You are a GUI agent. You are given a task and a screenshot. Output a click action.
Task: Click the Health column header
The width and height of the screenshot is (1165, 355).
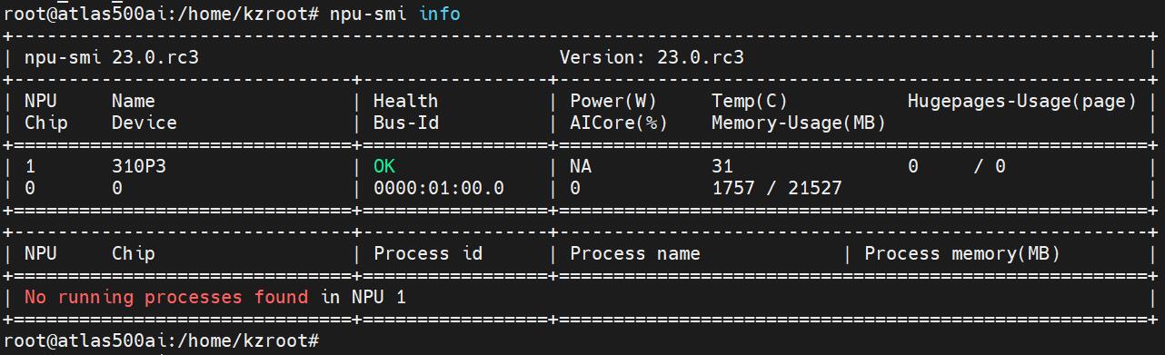tap(406, 101)
